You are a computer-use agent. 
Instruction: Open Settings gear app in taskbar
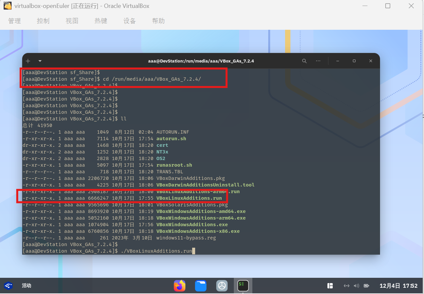(x=222, y=286)
